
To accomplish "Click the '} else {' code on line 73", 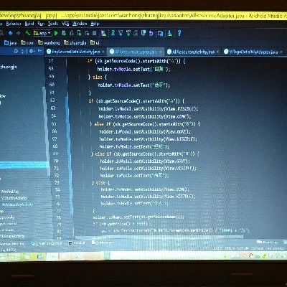I will pos(100,183).
